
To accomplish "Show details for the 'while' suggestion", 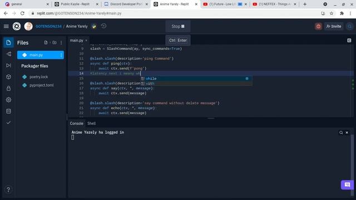I will (x=247, y=78).
